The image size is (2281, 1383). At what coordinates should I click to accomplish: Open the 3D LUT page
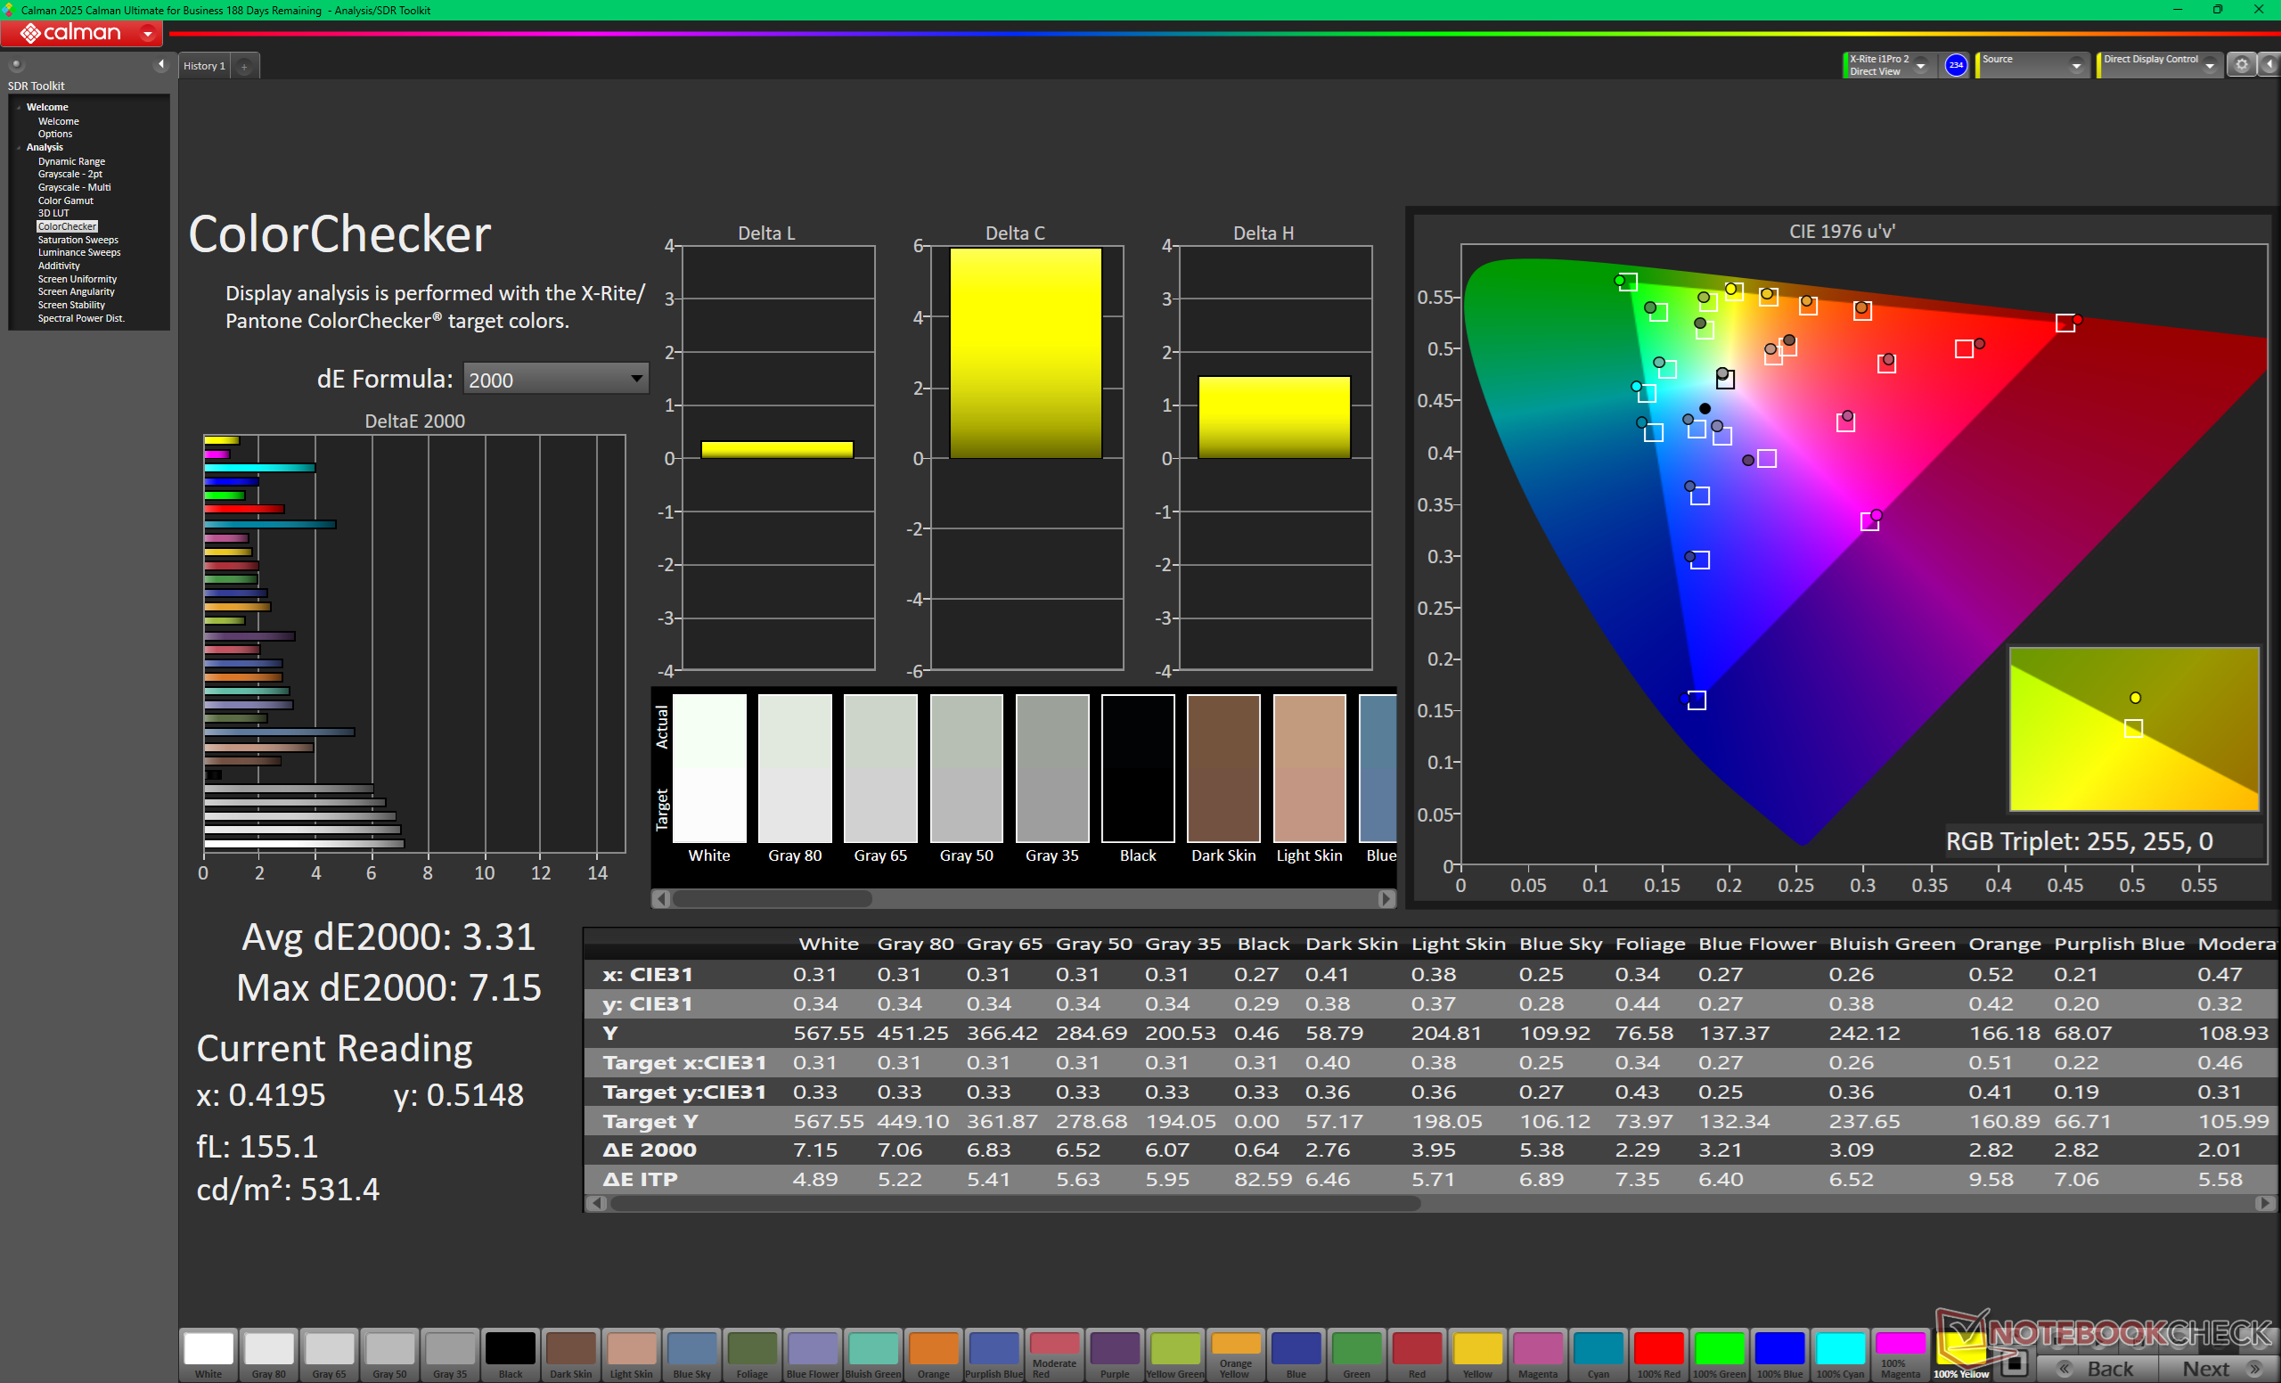click(x=53, y=213)
